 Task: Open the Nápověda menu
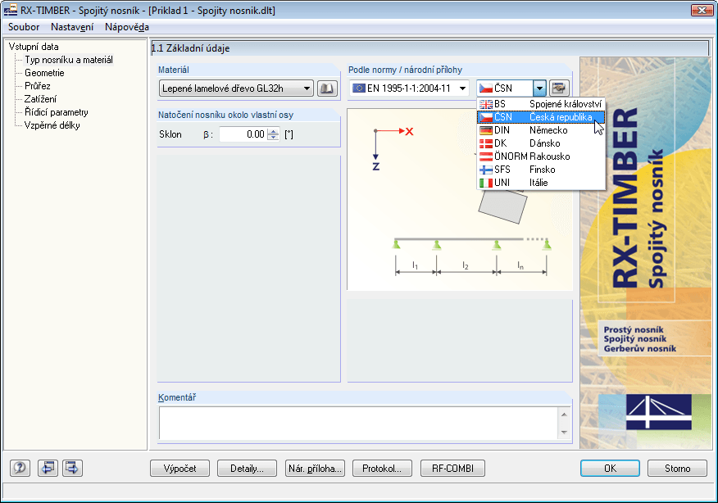point(127,27)
